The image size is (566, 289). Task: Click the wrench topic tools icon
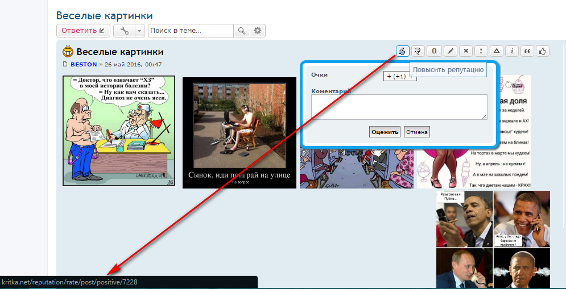point(125,31)
